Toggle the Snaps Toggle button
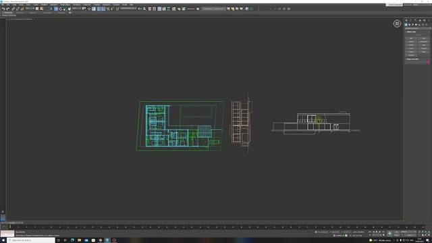The image size is (432, 243). tap(99, 9)
